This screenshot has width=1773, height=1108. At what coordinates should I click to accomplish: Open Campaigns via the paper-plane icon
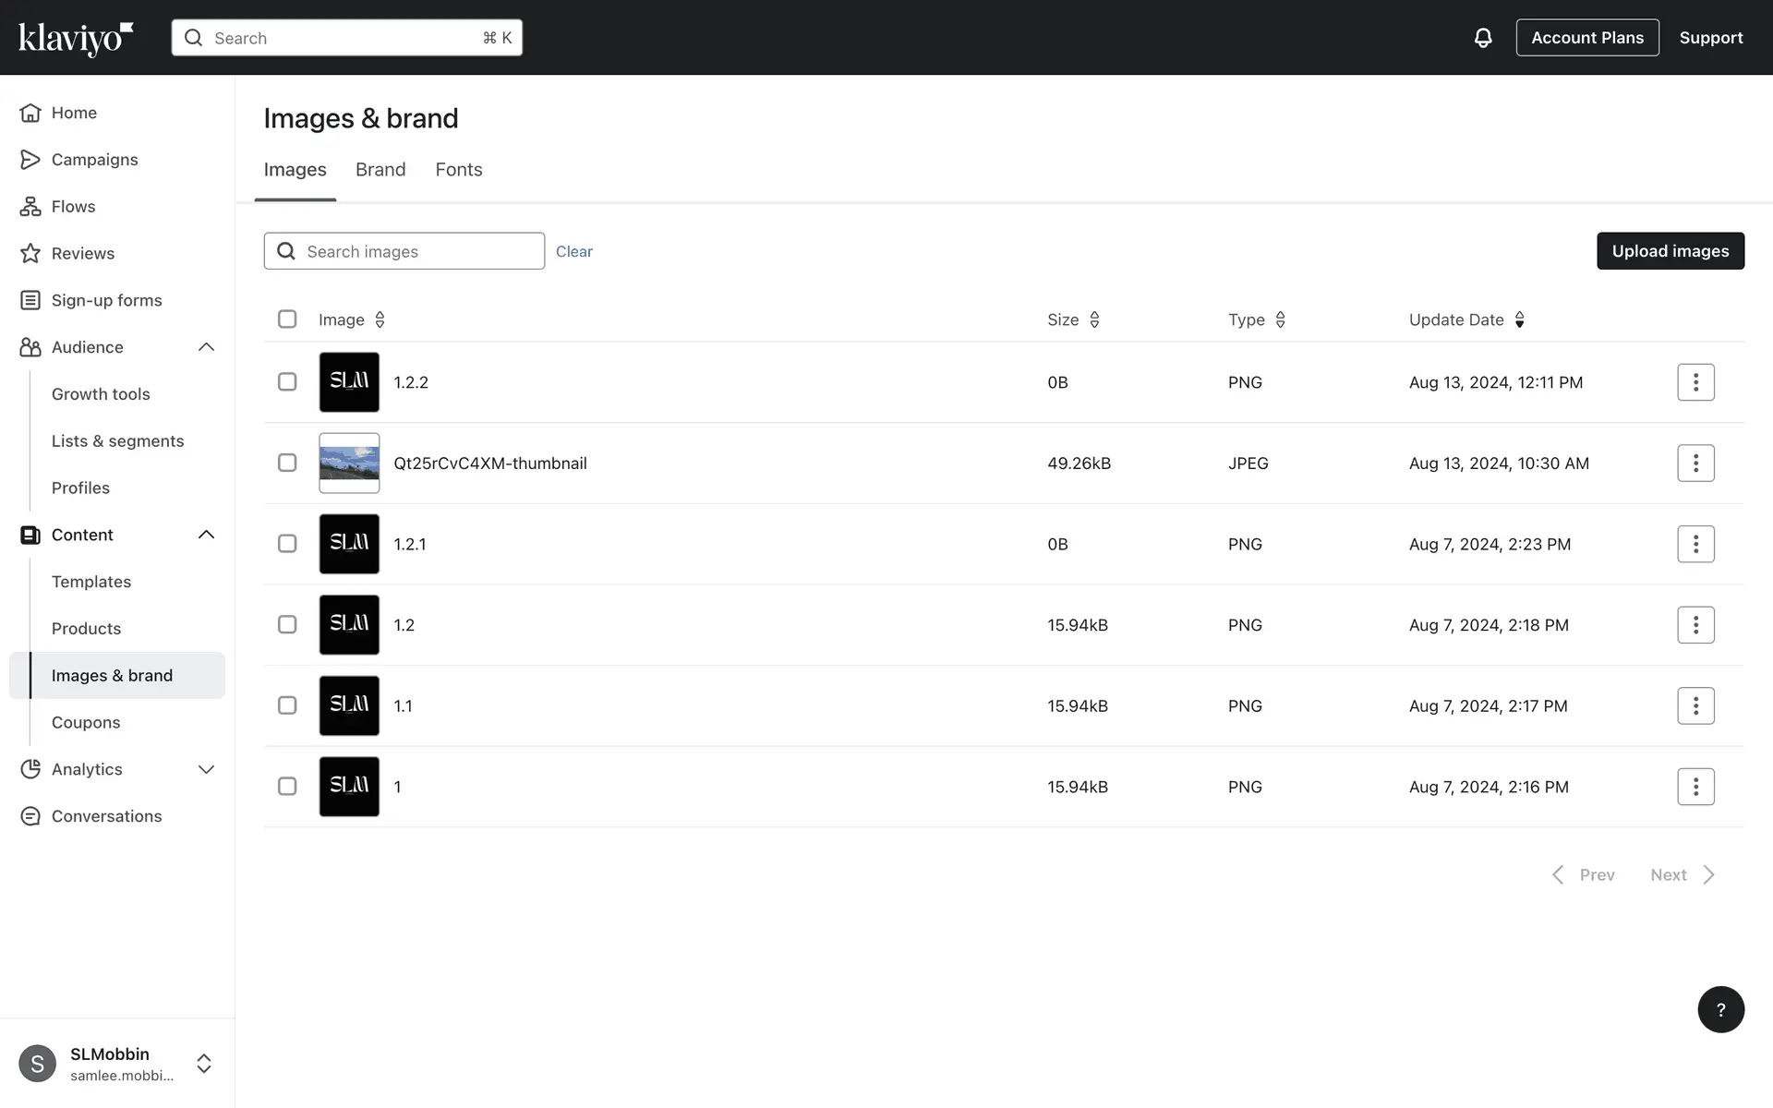(30, 160)
